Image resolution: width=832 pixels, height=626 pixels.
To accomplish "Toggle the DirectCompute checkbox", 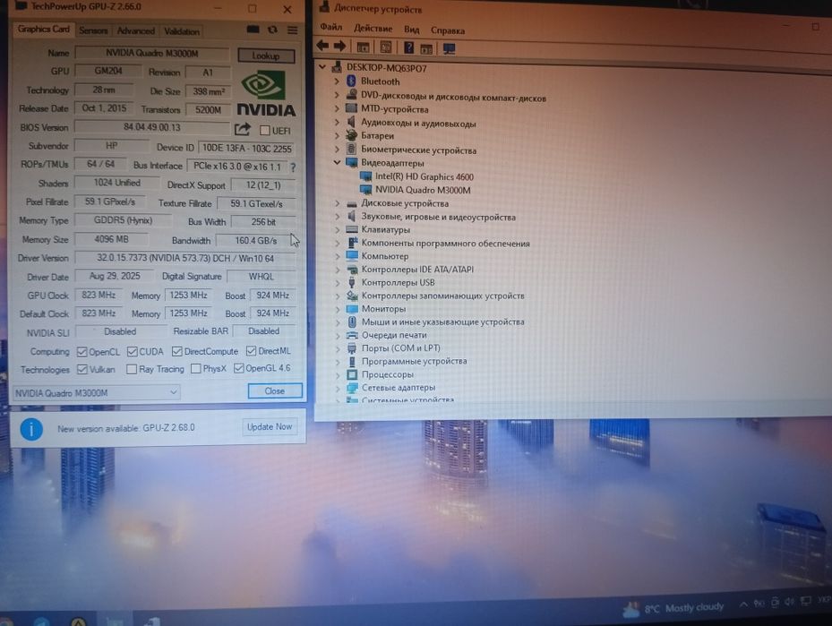I will 177,351.
